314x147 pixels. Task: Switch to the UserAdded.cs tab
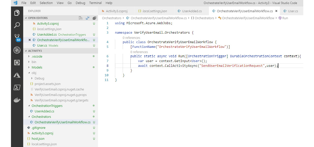pos(192,11)
